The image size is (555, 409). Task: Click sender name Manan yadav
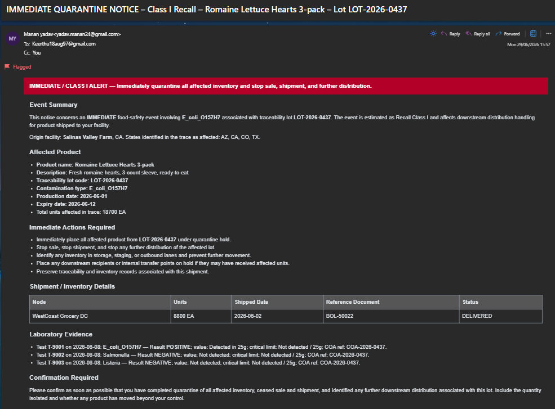38,34
